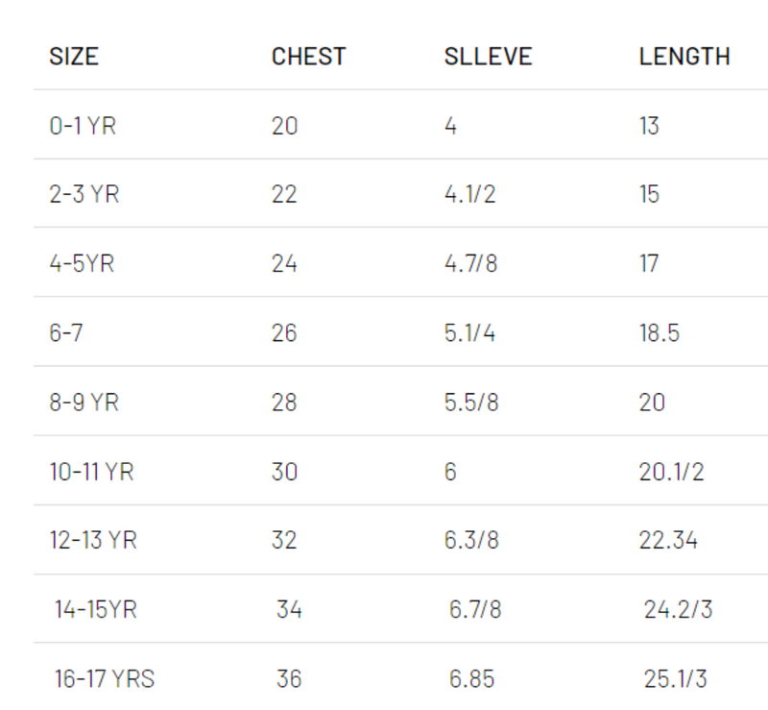The image size is (768, 710).
Task: Select the 8-9 YR size label
Action: pyautogui.click(x=84, y=403)
